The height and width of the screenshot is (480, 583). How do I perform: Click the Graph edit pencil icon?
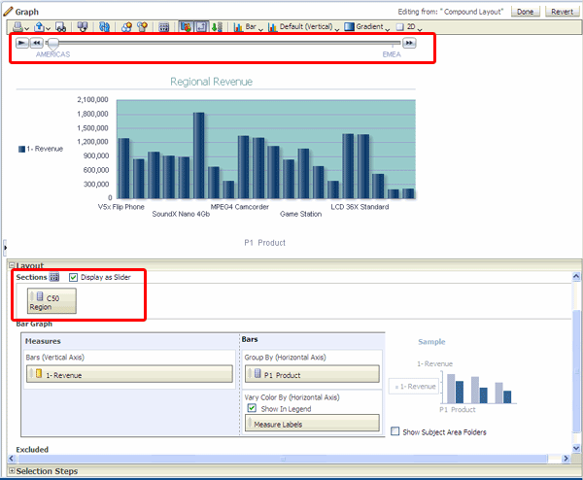tap(8, 12)
